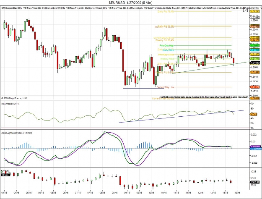Click the Daily RMid label
The height and width of the screenshot is (199, 262).
coord(168,50)
